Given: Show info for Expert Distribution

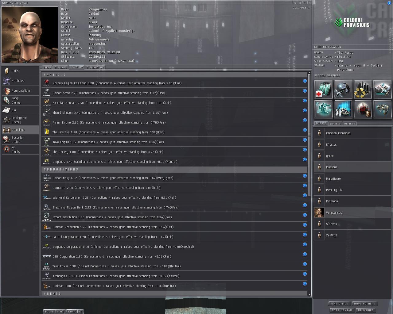Looking at the screenshot, I should tap(305, 215).
